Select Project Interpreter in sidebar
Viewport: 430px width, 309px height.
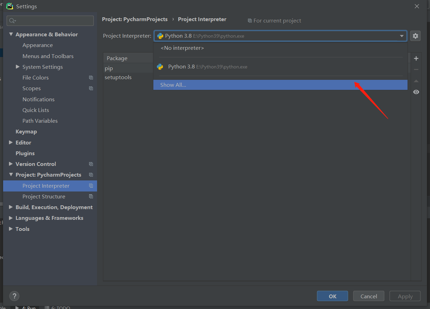[x=50, y=186]
